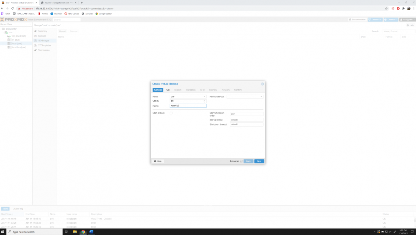Open the ISO Images section

point(43,41)
